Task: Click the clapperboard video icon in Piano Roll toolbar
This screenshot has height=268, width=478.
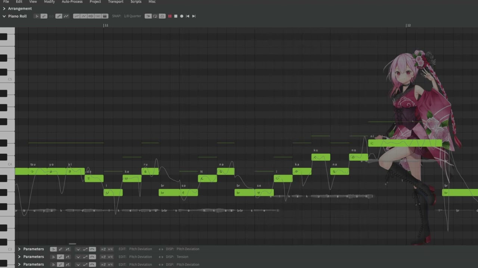Action: pos(105,16)
